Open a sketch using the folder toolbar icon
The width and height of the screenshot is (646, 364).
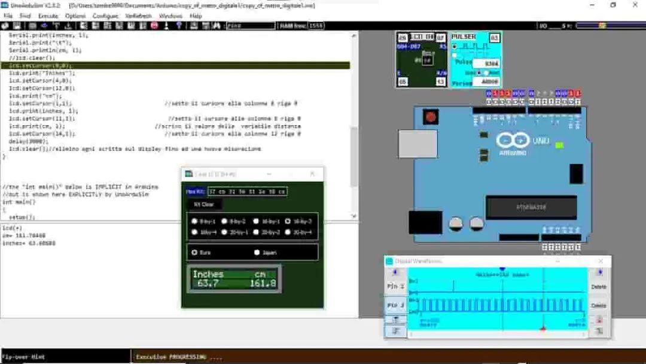coord(5,26)
